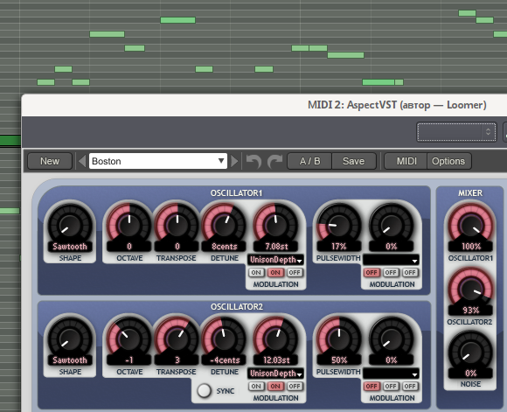Open the MIDI tab button
The width and height of the screenshot is (507, 412).
click(406, 161)
